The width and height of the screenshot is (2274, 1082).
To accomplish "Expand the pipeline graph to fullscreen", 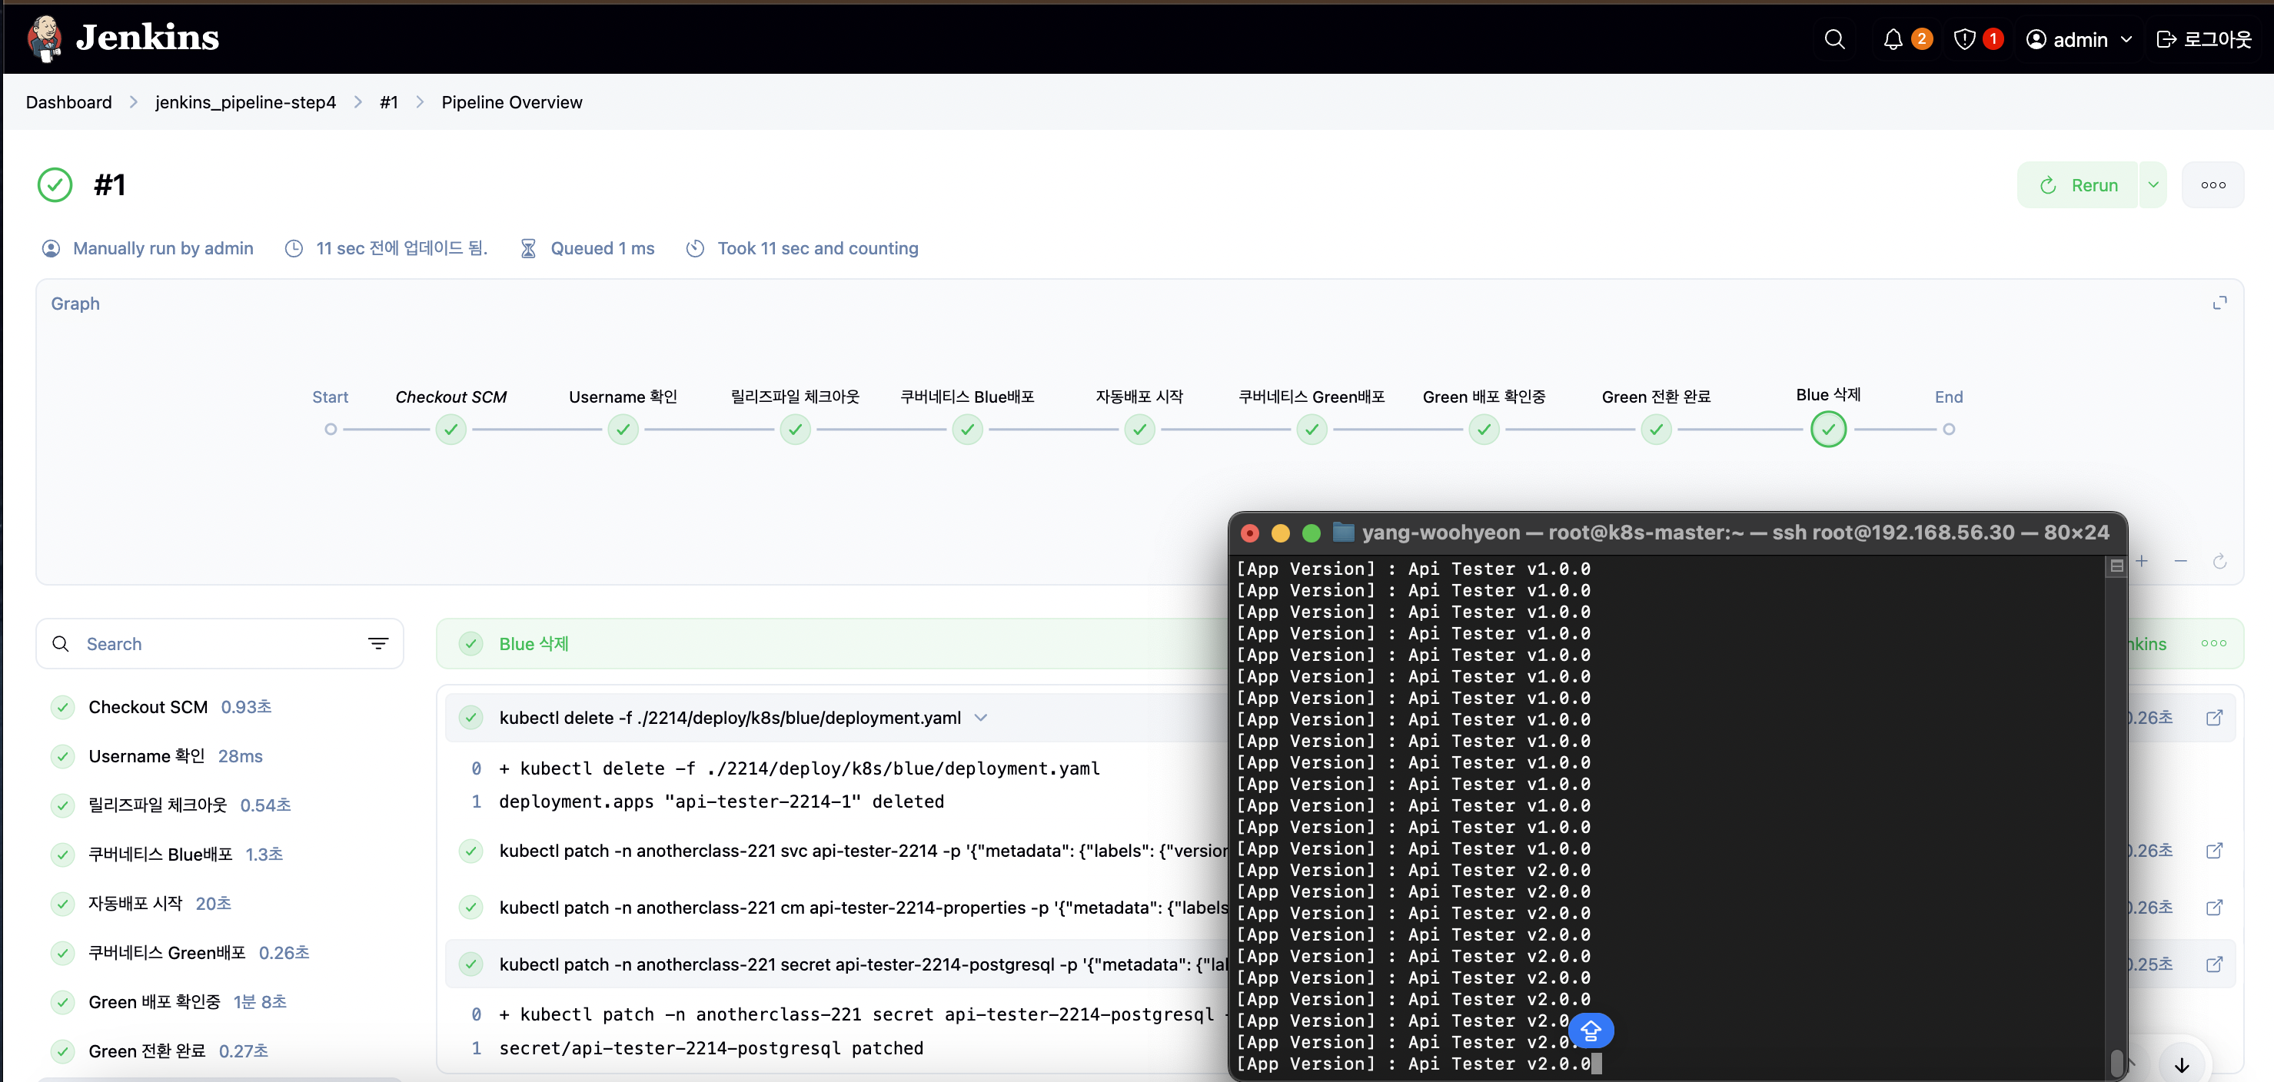I will click(2219, 303).
